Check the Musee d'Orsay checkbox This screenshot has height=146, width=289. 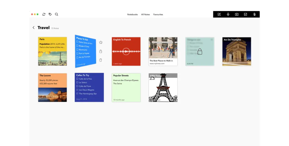[77, 46]
